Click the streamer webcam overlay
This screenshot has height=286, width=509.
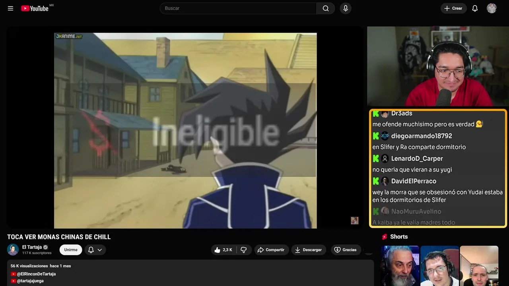tap(438, 66)
